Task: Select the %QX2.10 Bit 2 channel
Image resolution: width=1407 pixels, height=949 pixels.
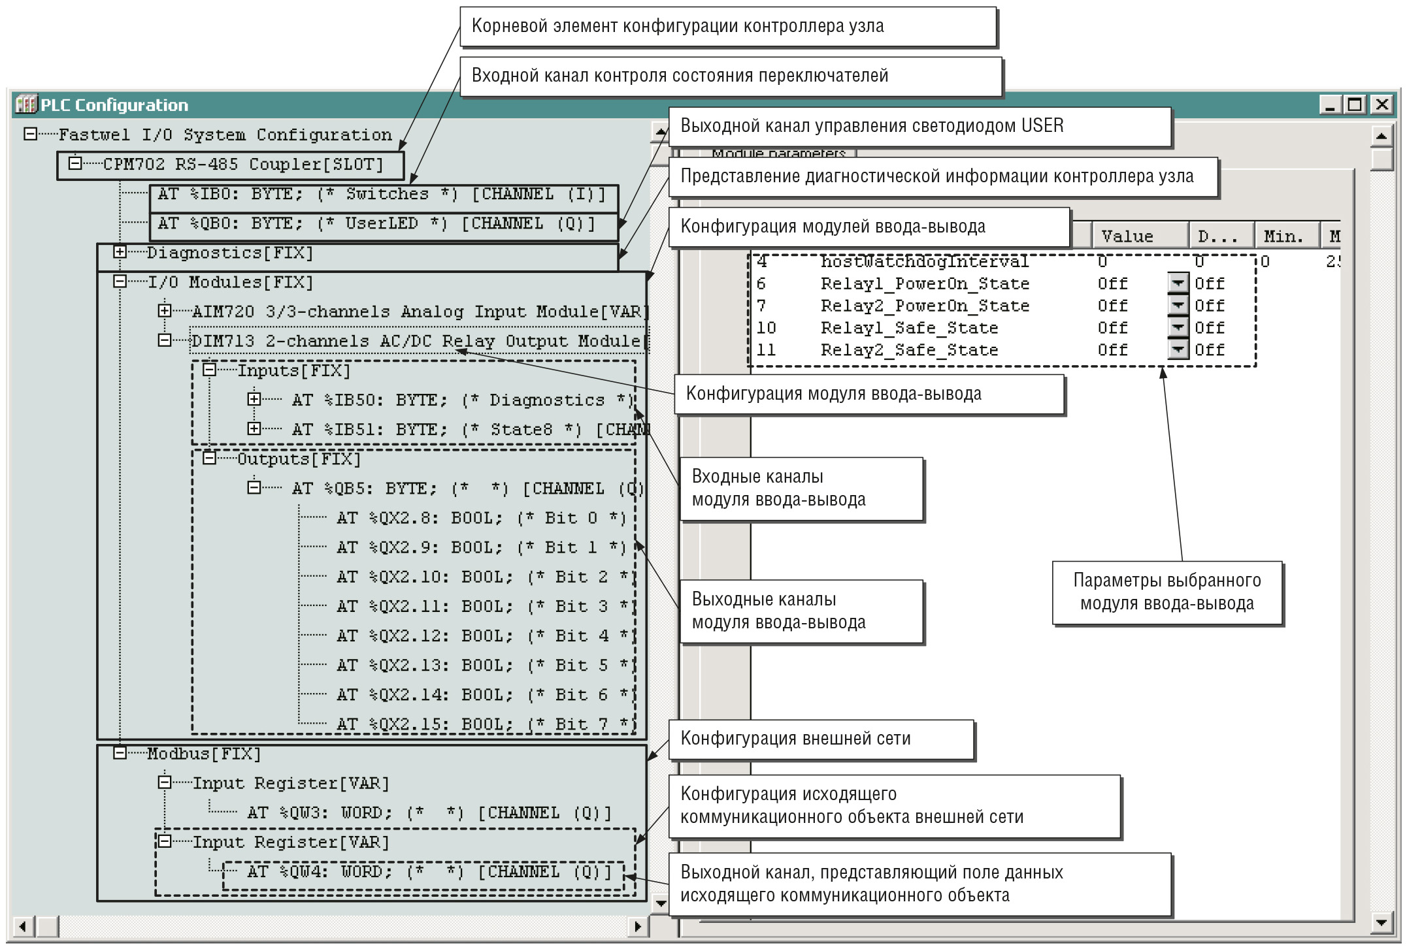Action: pyautogui.click(x=486, y=577)
